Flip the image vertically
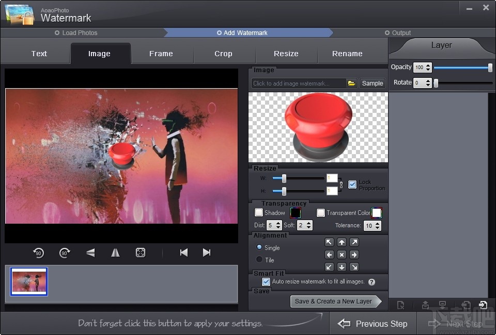Viewport: 496px width, 335px height. click(90, 253)
